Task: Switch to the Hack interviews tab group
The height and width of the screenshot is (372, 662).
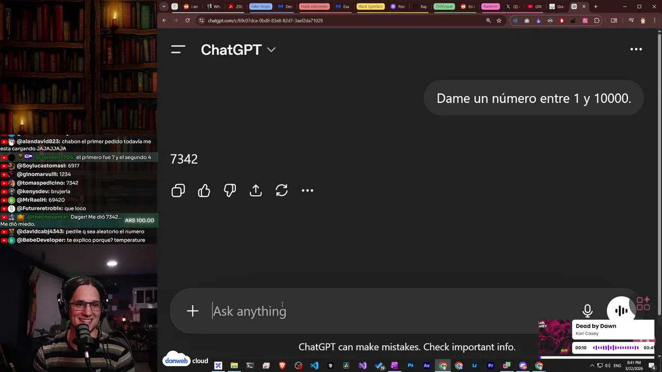Action: pos(314,7)
